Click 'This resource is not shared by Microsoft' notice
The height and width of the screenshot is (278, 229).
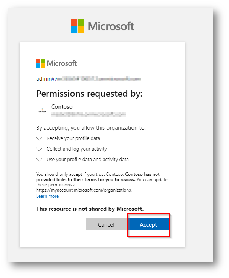click(90, 209)
